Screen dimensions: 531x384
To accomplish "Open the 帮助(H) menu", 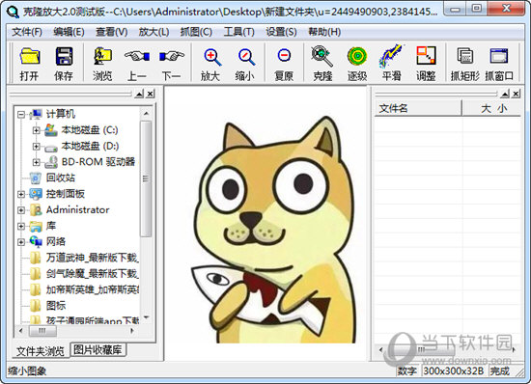I will point(324,32).
